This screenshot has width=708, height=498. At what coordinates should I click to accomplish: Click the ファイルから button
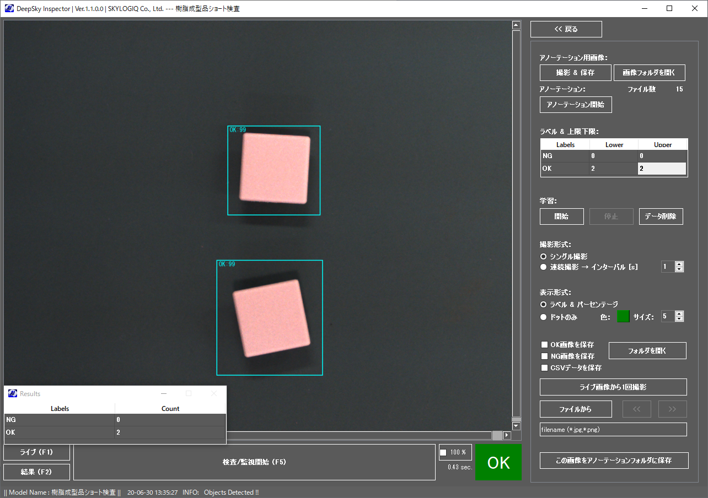point(576,409)
